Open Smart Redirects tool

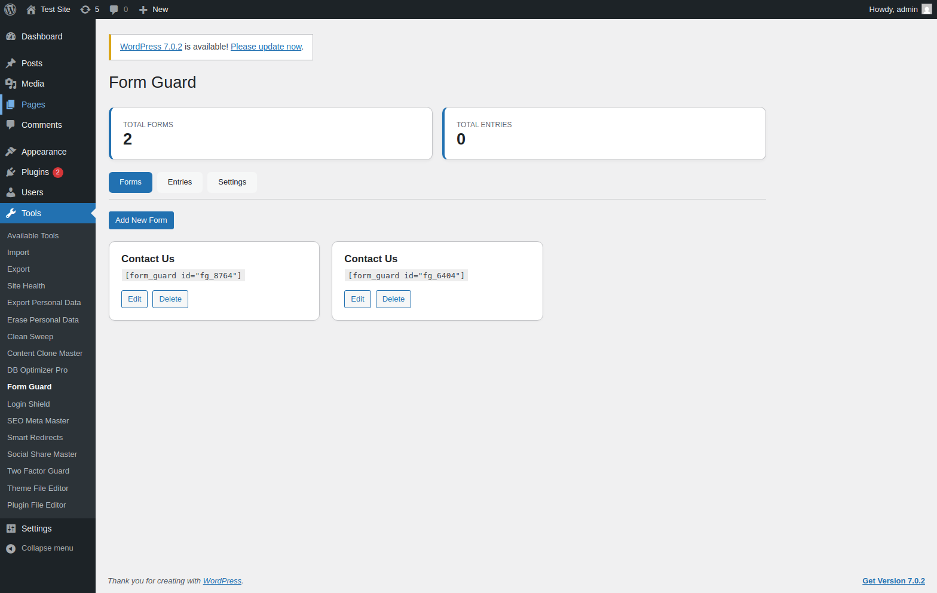[35, 438]
